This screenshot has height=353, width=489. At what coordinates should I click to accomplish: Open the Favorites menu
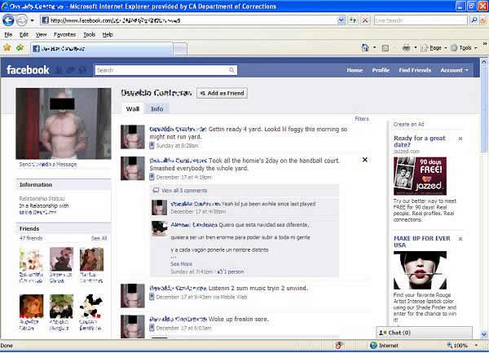(x=64, y=34)
